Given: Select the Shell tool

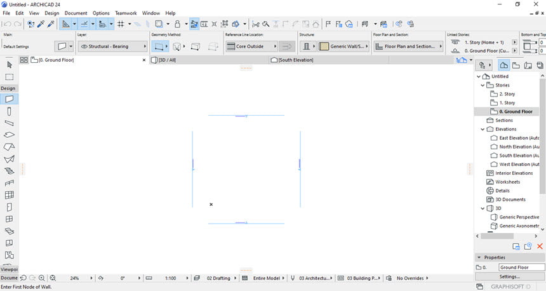Looking at the screenshot, I should [x=10, y=159].
